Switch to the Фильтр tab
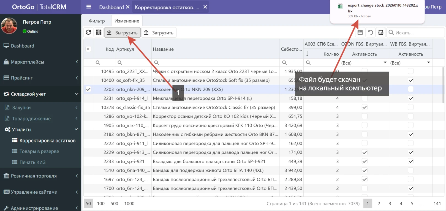 click(x=97, y=21)
